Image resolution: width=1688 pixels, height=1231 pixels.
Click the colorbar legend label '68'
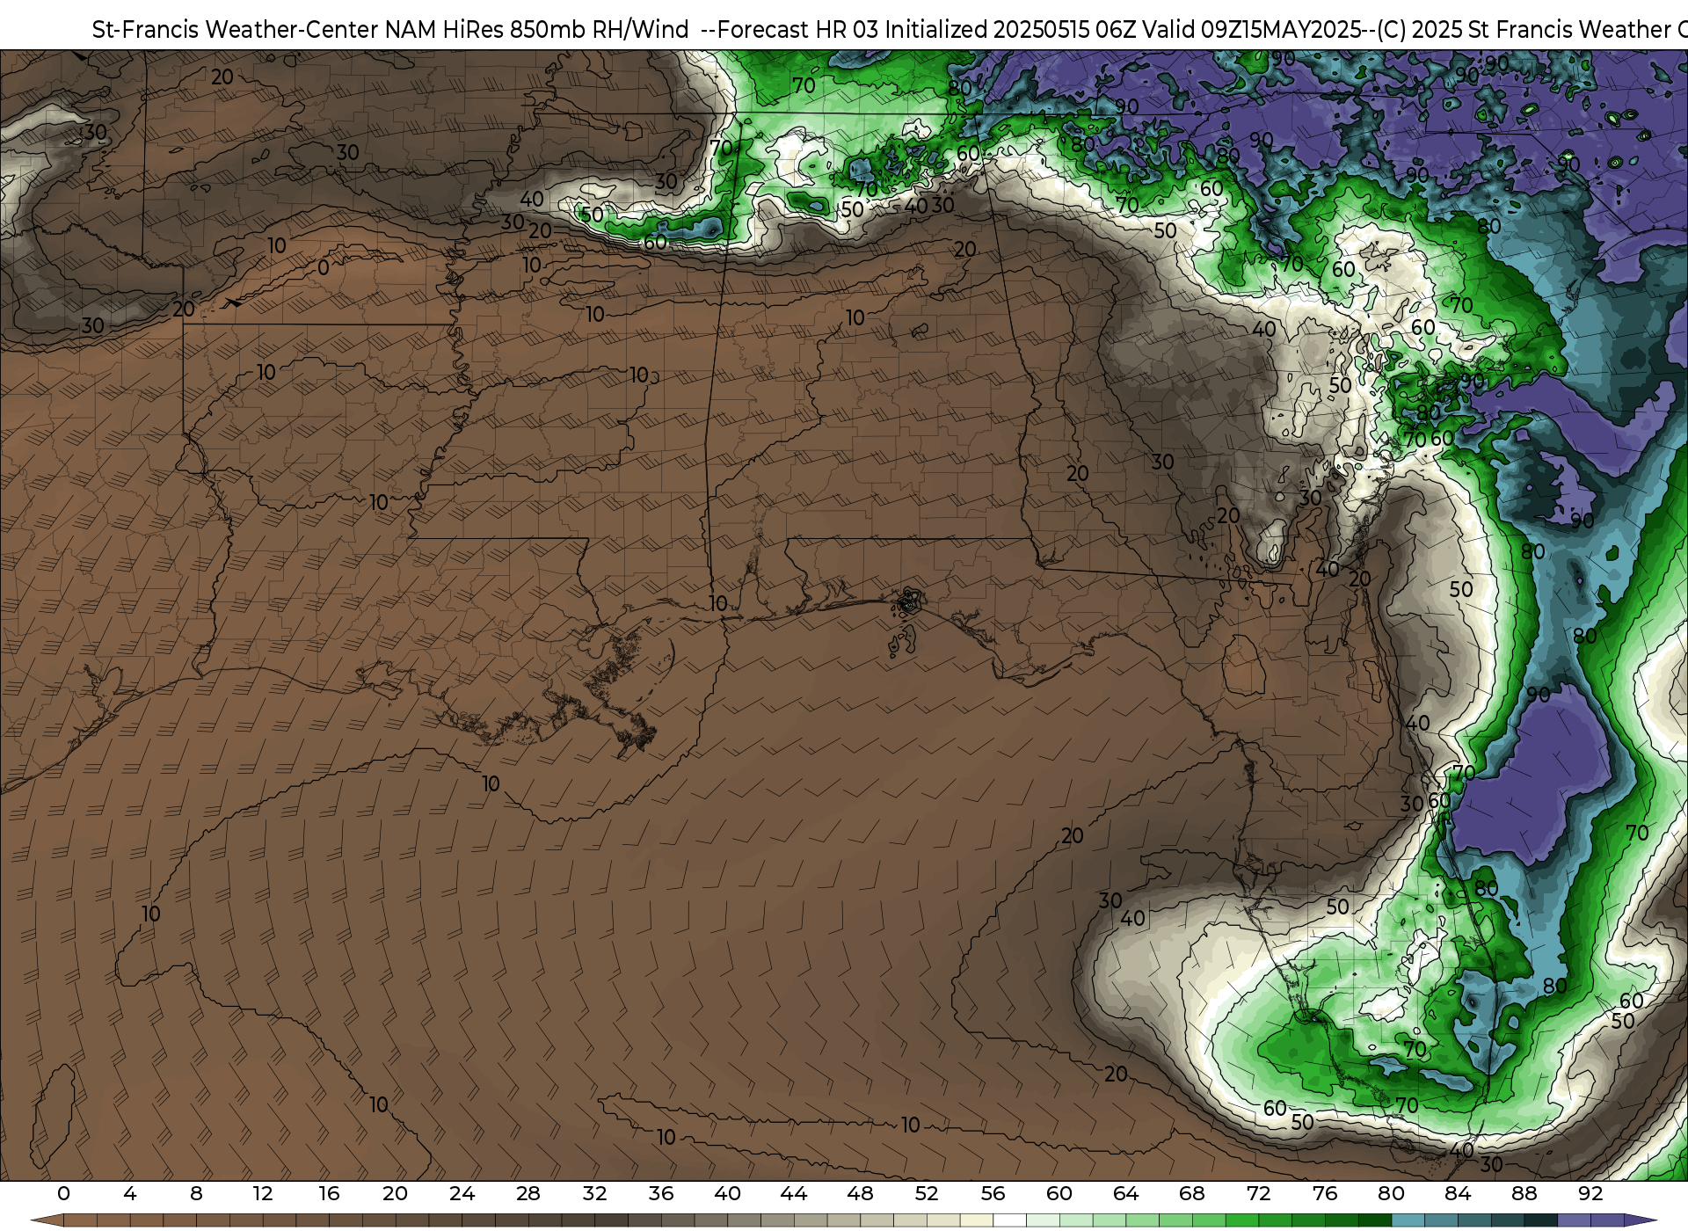(1192, 1193)
